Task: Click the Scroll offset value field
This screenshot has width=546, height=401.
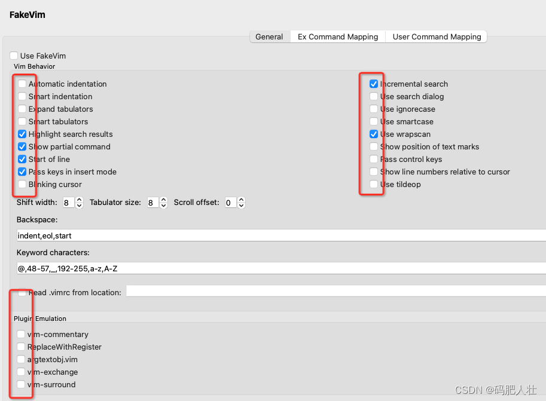Action: pyautogui.click(x=230, y=203)
